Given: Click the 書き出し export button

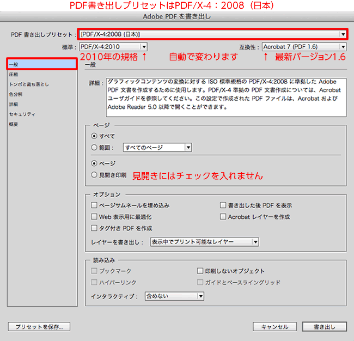Looking at the screenshot, I should [325, 327].
